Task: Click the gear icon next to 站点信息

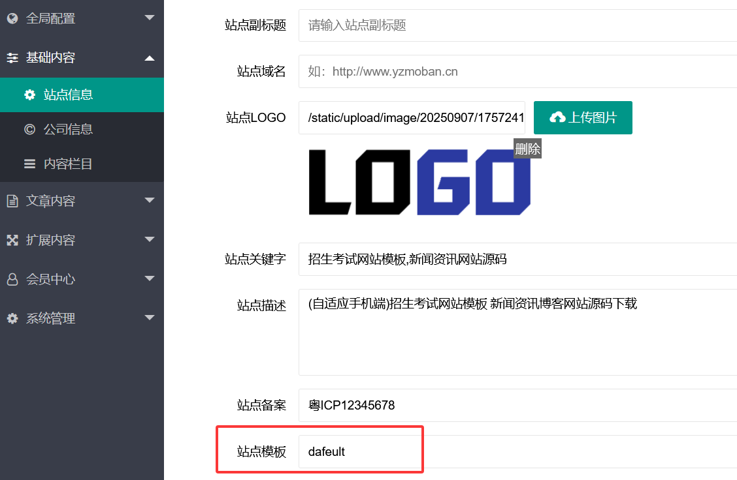Action: tap(29, 95)
